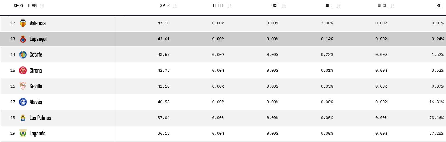Screen dimensions: 446x142
Task: Sort by the XPOS TEAM sort arrows
Action: click(42, 6)
